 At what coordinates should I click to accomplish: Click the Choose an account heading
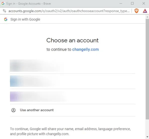(x=72, y=40)
